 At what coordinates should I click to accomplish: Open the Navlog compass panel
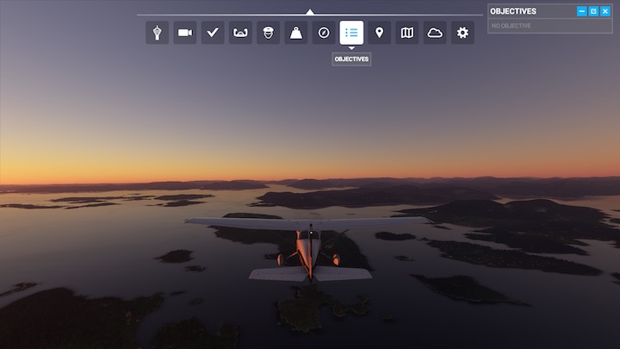(324, 33)
